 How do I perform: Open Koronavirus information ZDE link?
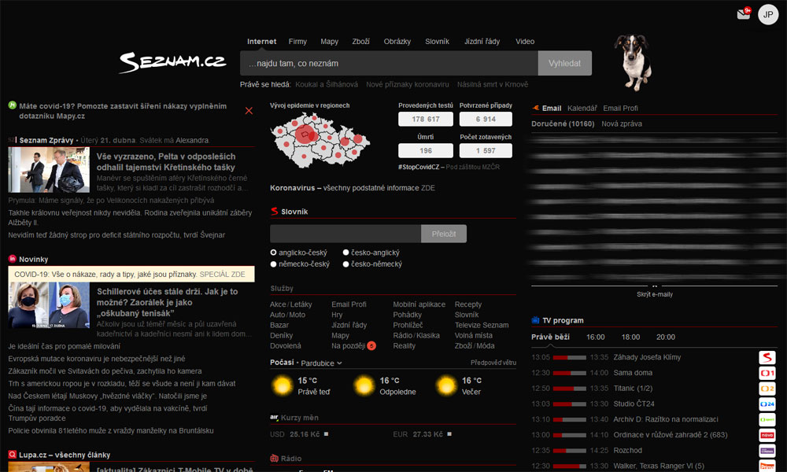(428, 187)
